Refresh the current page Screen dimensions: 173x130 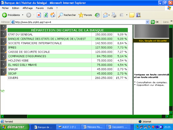click(x=46, y=15)
